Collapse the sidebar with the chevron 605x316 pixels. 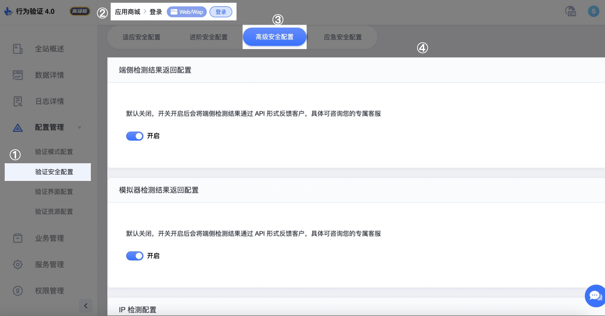tap(86, 306)
